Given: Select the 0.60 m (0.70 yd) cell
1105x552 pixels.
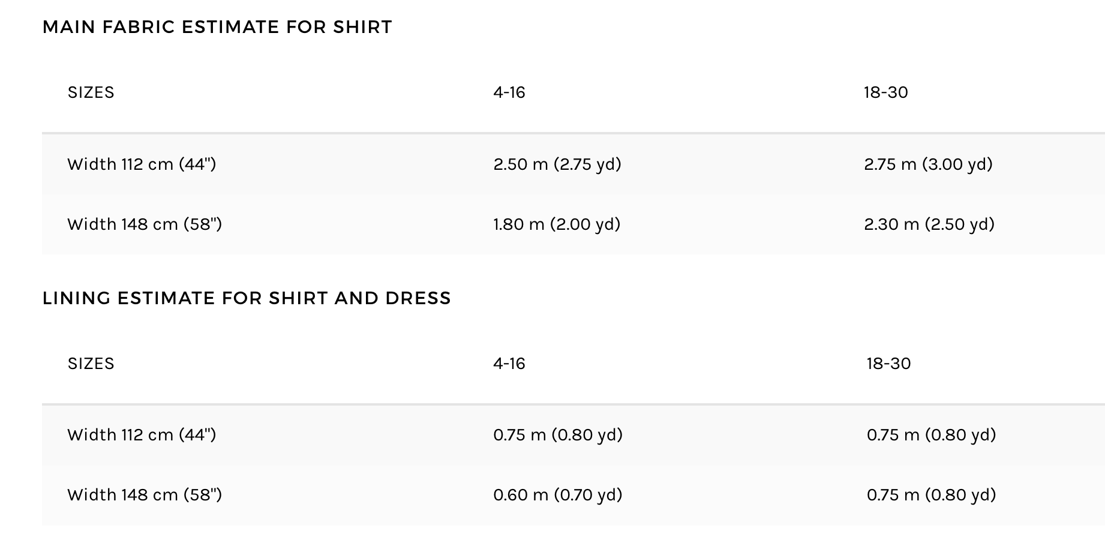Looking at the screenshot, I should coord(558,494).
